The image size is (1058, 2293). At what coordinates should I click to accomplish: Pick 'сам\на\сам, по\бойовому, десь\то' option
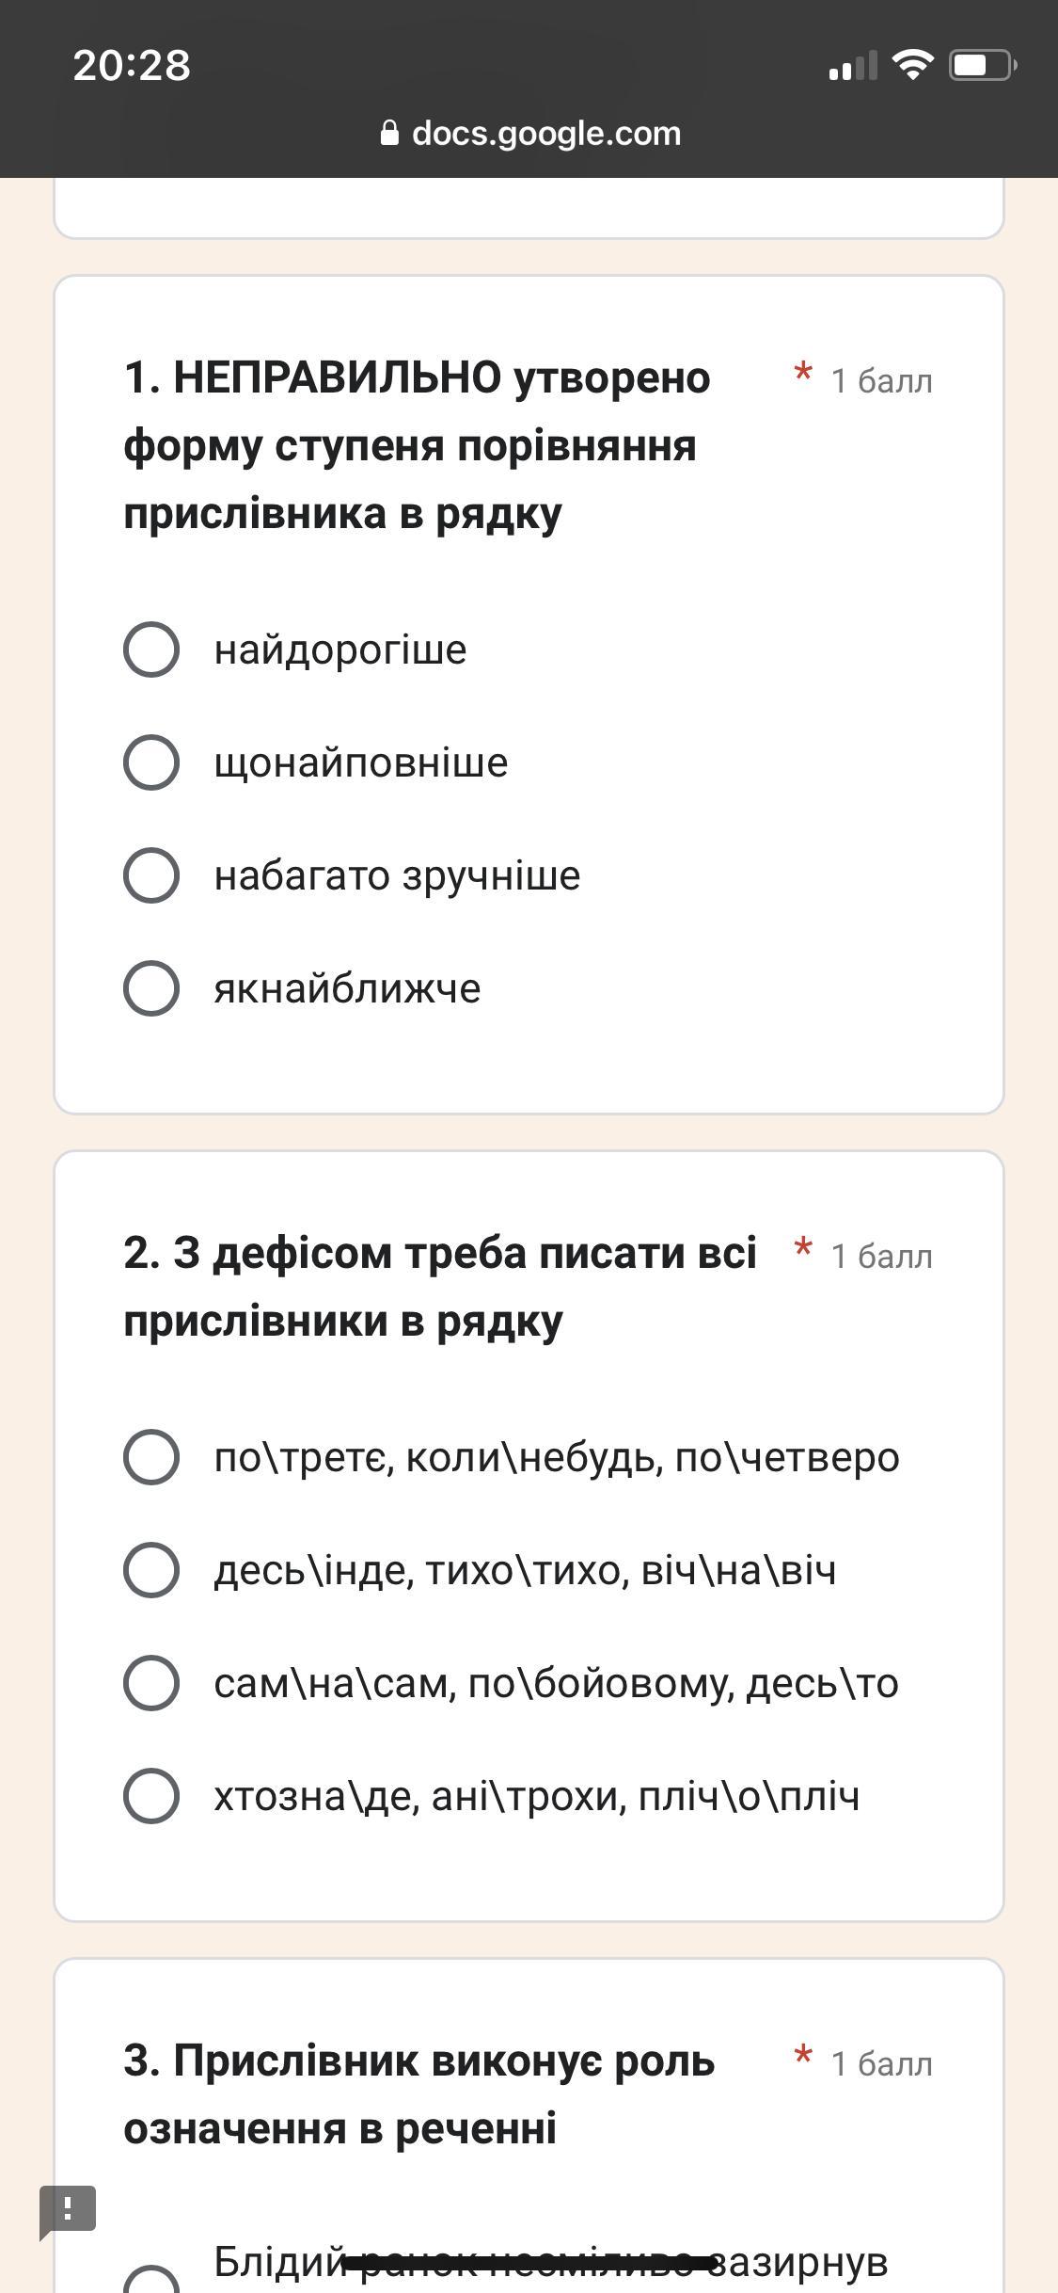tap(151, 1683)
